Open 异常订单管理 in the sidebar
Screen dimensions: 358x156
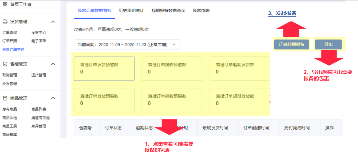click(x=13, y=50)
